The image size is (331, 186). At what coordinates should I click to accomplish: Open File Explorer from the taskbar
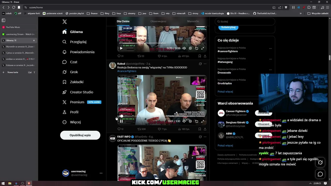coord(10,183)
